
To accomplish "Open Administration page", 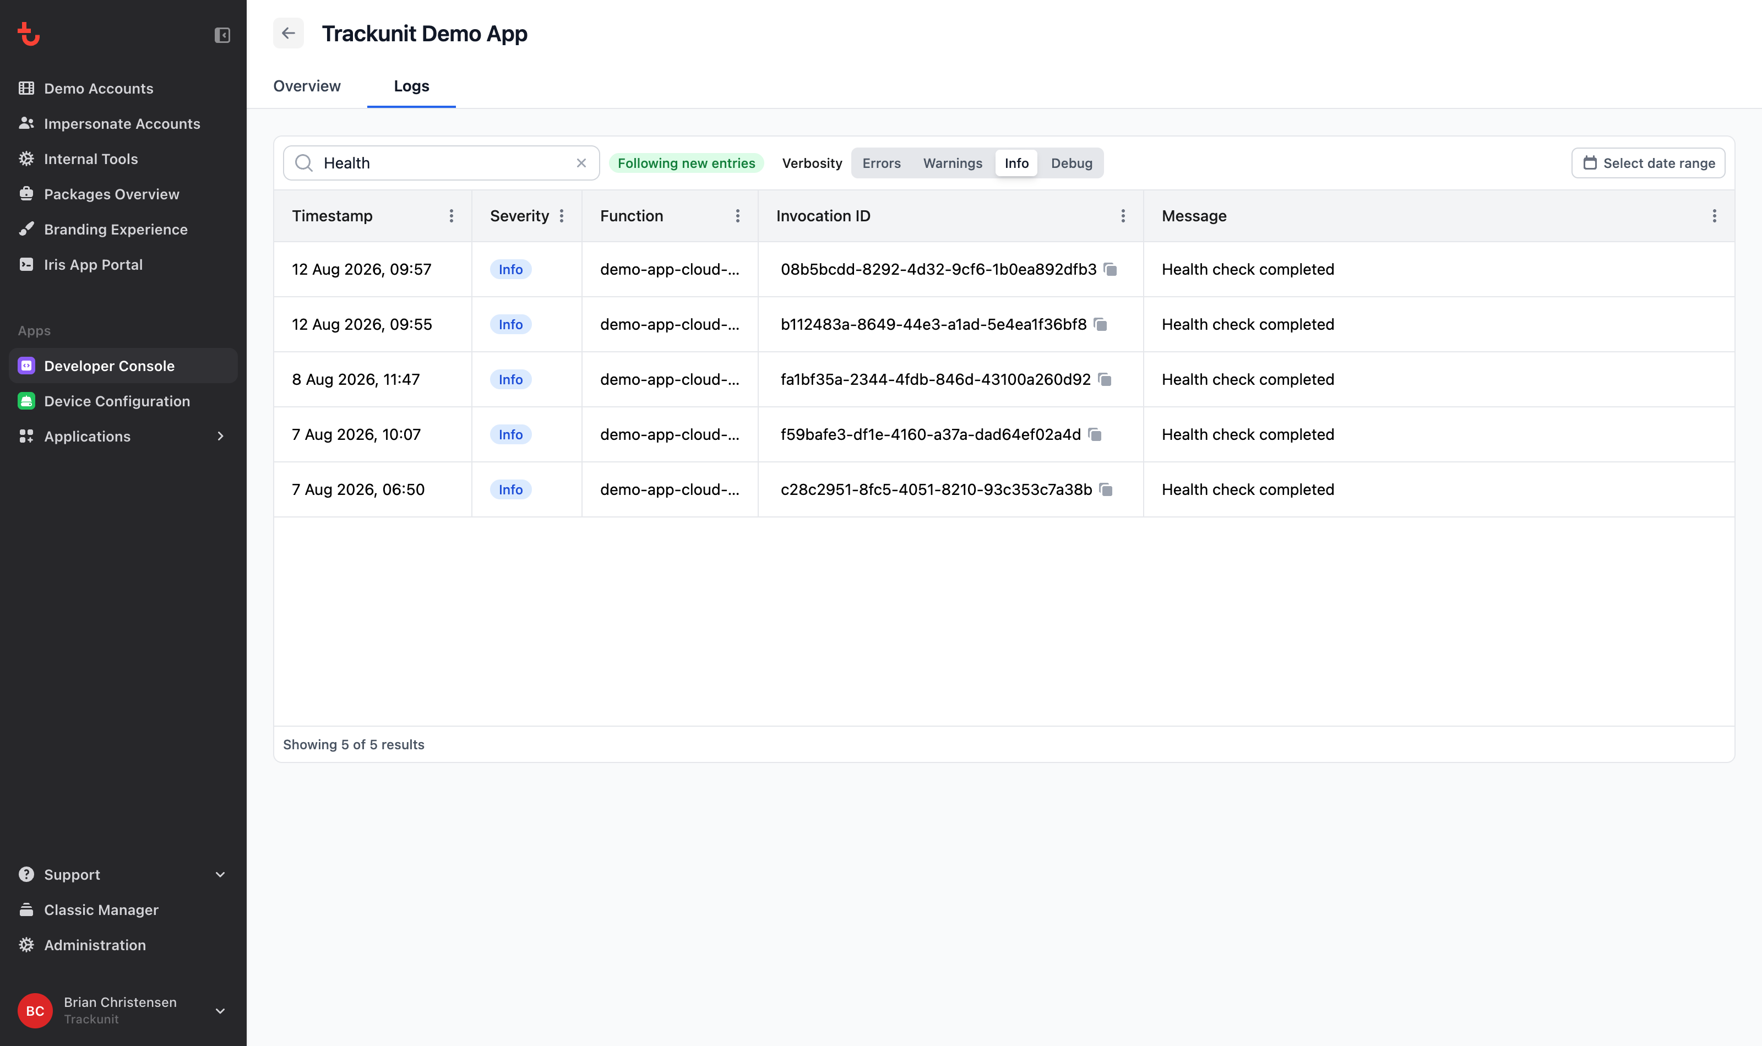I will (123, 945).
